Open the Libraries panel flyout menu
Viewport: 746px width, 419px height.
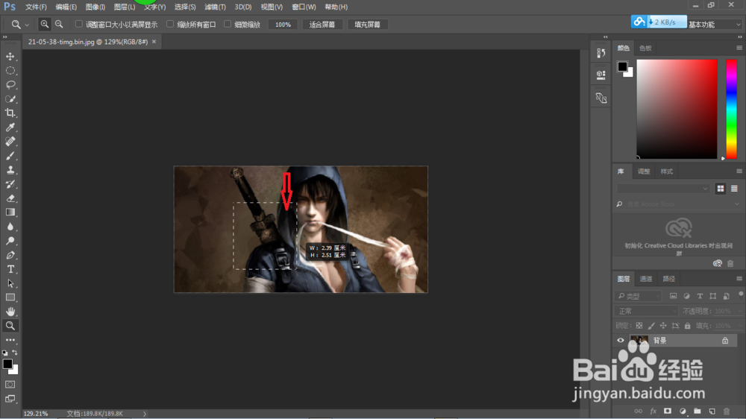pyautogui.click(x=739, y=171)
